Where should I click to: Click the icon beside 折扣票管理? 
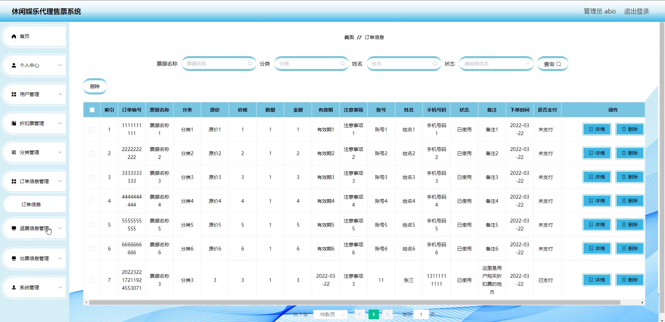pos(14,123)
